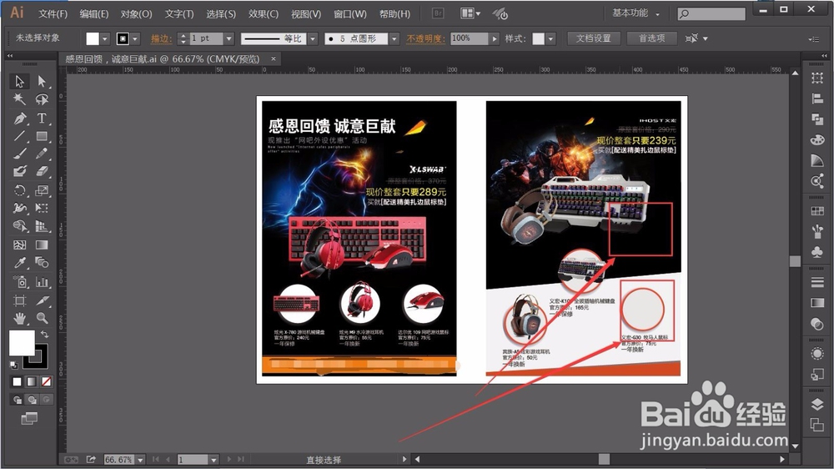Select the Direct Selection tool

coord(42,81)
